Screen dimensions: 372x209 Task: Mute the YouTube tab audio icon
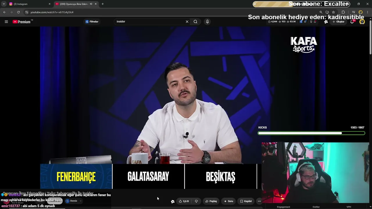[x=91, y=4]
